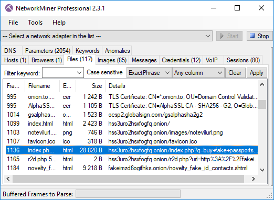Switch to the Hosts (1) tab
Image resolution: width=274 pixels, height=200 pixels.
click(x=15, y=60)
